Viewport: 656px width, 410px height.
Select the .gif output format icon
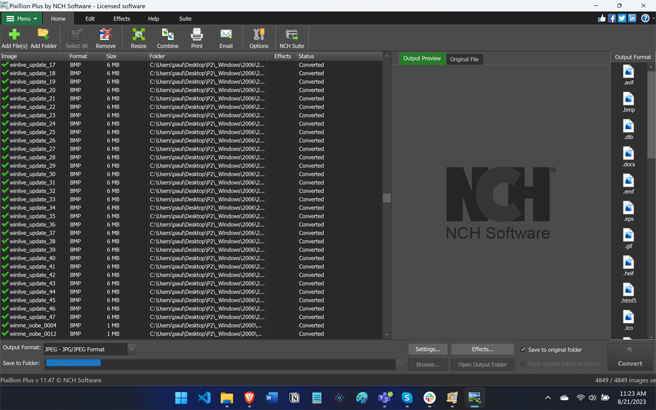pos(628,239)
